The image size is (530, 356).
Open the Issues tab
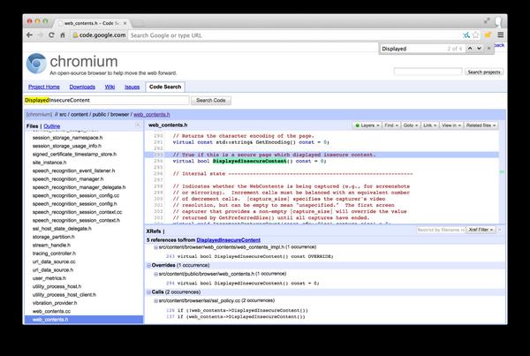[132, 87]
